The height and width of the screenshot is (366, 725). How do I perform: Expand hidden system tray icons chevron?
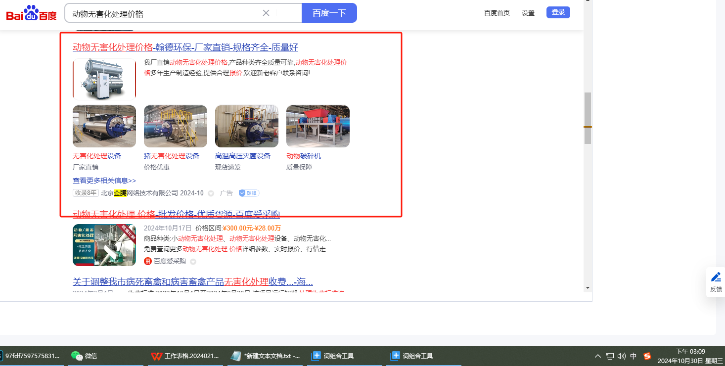point(597,356)
